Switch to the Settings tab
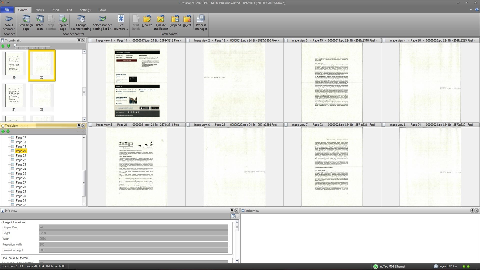480x270 pixels. click(85, 10)
